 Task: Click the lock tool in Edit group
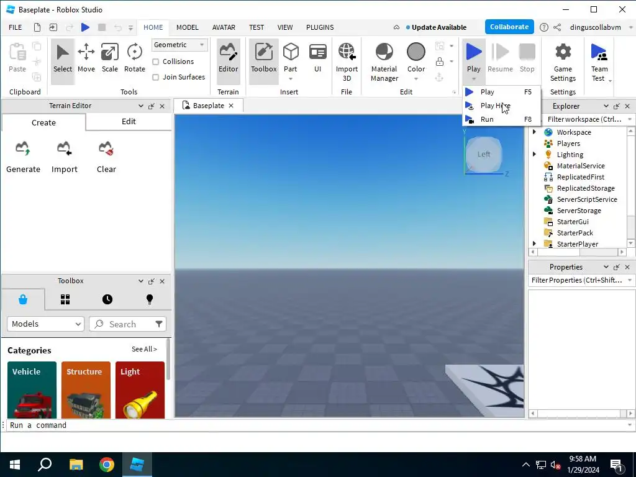(x=439, y=61)
